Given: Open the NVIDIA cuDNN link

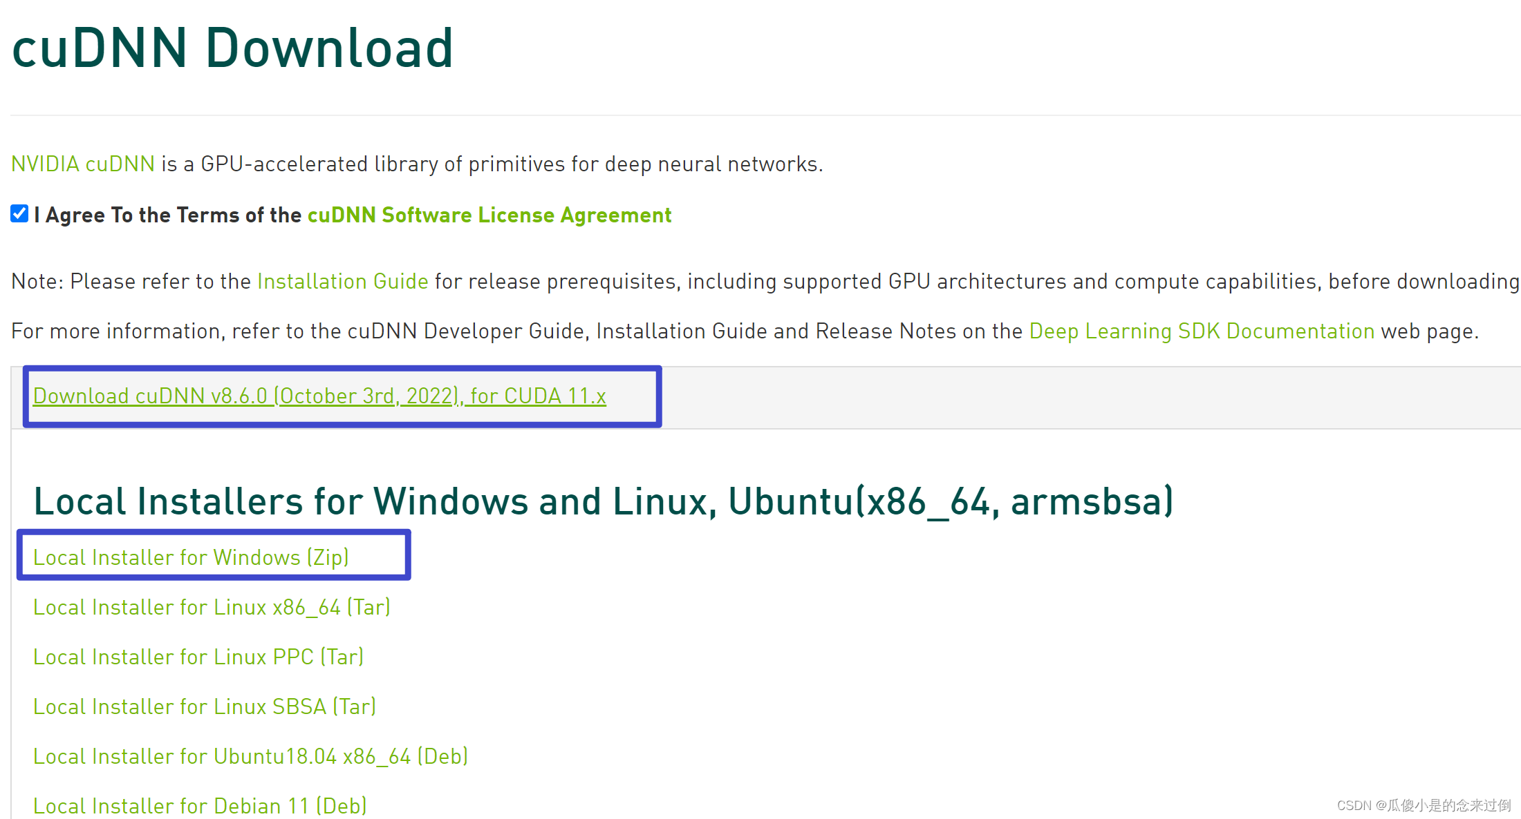Looking at the screenshot, I should pos(82,164).
